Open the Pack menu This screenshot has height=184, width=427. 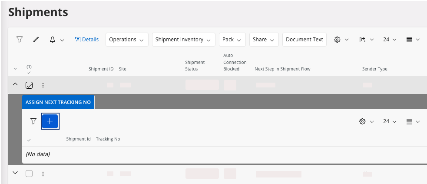tap(232, 40)
